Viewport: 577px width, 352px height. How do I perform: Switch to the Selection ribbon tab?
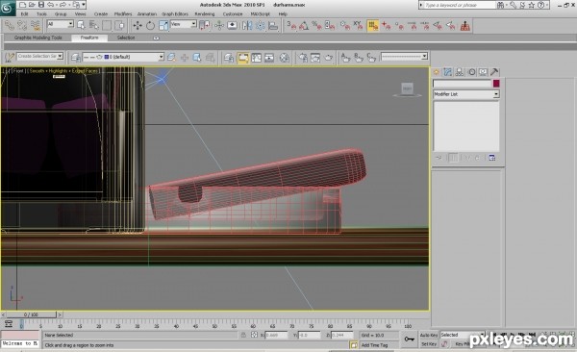126,38
